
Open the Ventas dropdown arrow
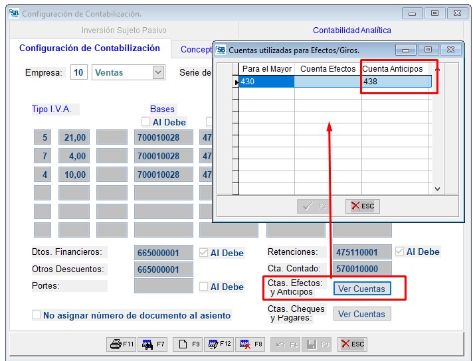[x=158, y=72]
